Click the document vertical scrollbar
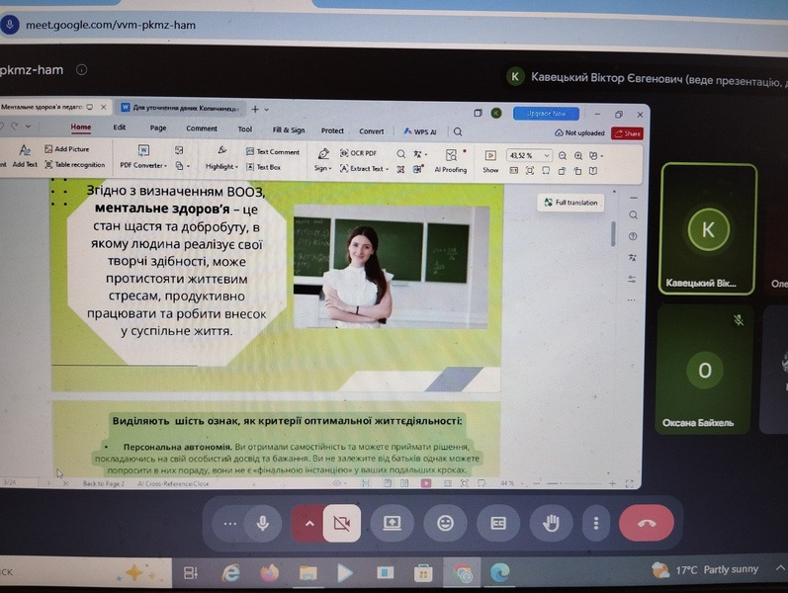This screenshot has width=788, height=593. (x=614, y=234)
